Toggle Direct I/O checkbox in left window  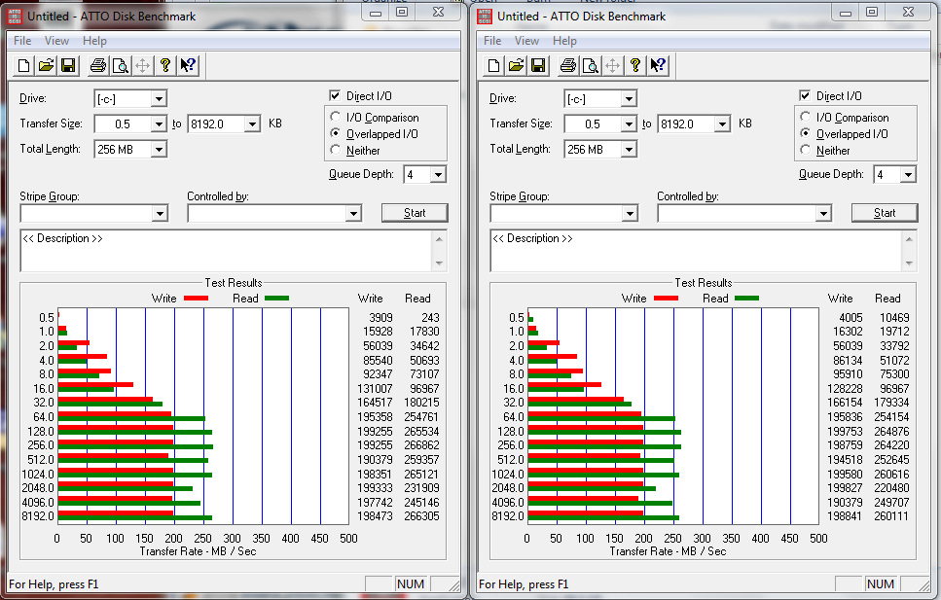pos(335,95)
